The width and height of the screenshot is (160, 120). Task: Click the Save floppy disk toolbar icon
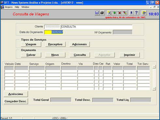(97, 13)
